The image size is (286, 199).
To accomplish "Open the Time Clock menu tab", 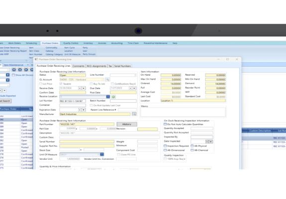I will [x=133, y=43].
